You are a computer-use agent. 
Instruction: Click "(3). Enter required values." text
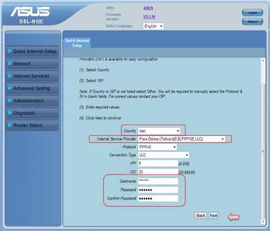(100, 107)
